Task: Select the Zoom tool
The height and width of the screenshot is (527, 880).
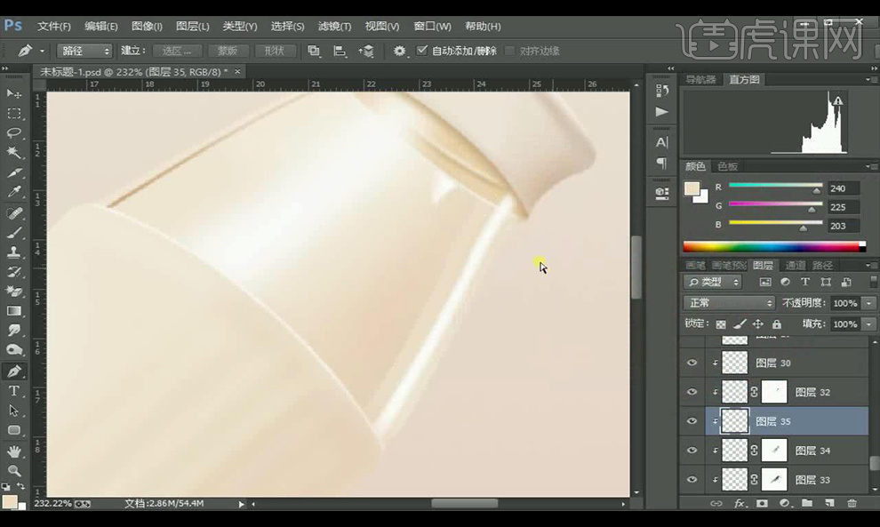Action: pyautogui.click(x=14, y=470)
